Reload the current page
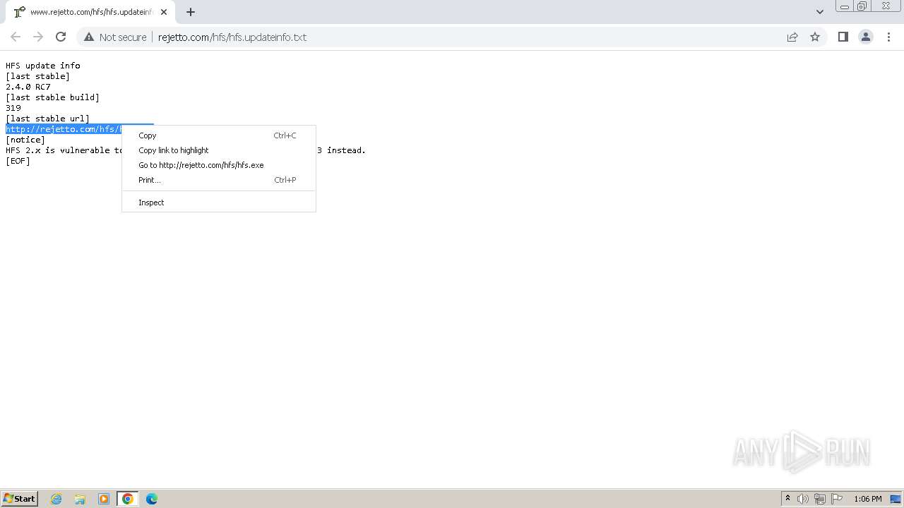Screen dimensions: 904x508 tap(61, 37)
